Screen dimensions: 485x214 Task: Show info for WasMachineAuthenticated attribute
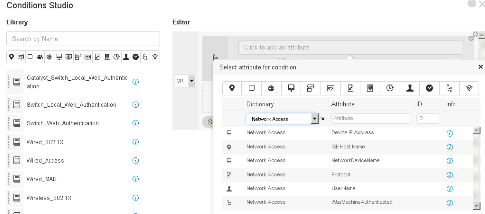(450, 203)
